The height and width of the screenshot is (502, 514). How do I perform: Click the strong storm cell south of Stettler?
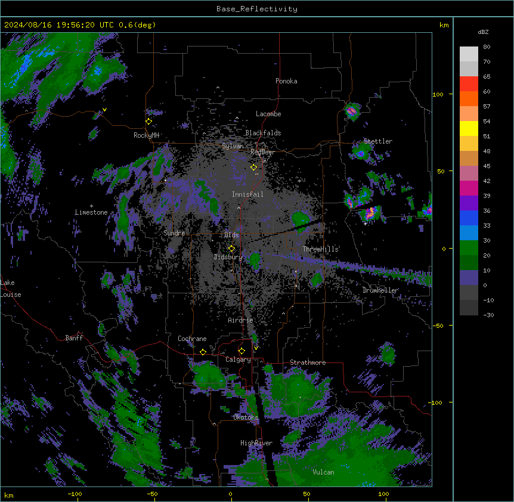click(x=370, y=213)
